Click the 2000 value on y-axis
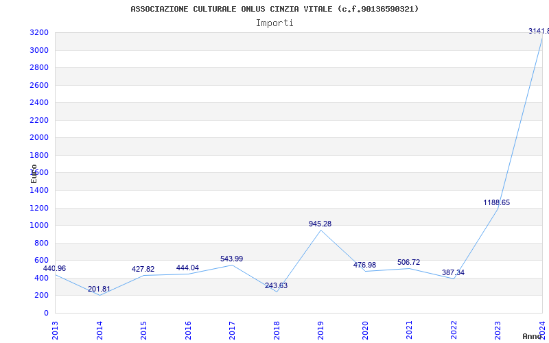The height and width of the screenshot is (343, 549). [x=39, y=138]
